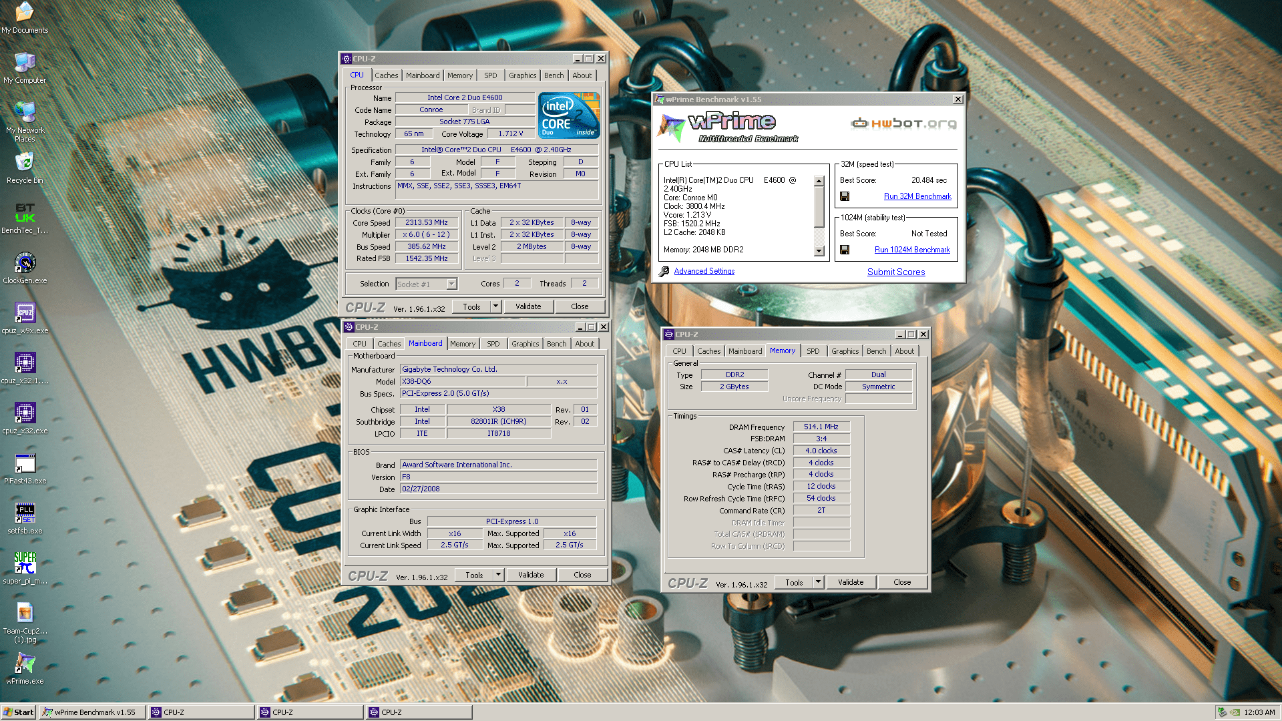Switch to wPrime Benchmark taskbar item
Viewport: 1282px width, 721px height.
93,712
